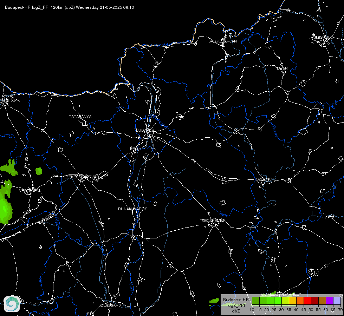The height and width of the screenshot is (316, 344).
Task: Select the 35 dBZ yellow legend swatch
Action: 293,301
